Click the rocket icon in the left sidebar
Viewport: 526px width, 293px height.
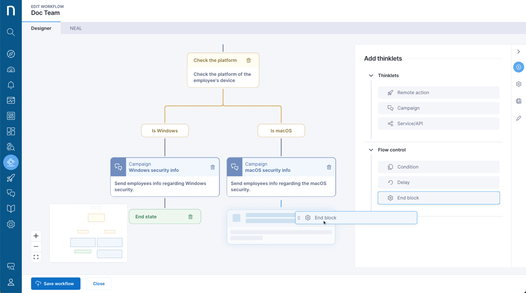11,177
